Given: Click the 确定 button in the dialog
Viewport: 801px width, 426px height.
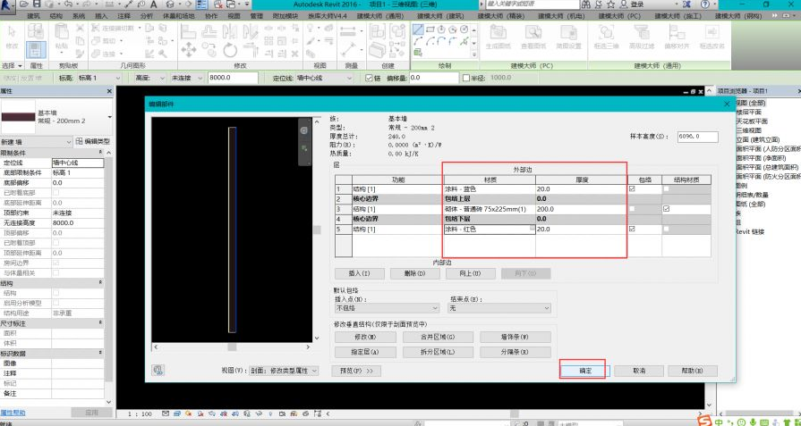Looking at the screenshot, I should [584, 370].
